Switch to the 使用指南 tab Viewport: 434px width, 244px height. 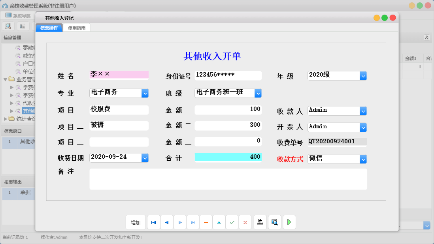click(77, 28)
